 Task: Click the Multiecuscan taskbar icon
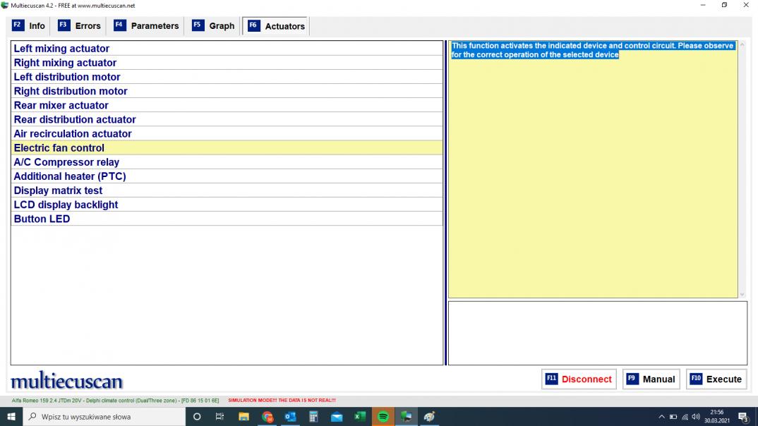tap(406, 416)
